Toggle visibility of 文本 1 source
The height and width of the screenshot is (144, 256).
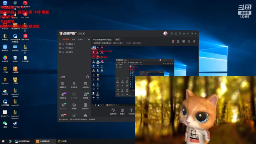(x=60, y=48)
